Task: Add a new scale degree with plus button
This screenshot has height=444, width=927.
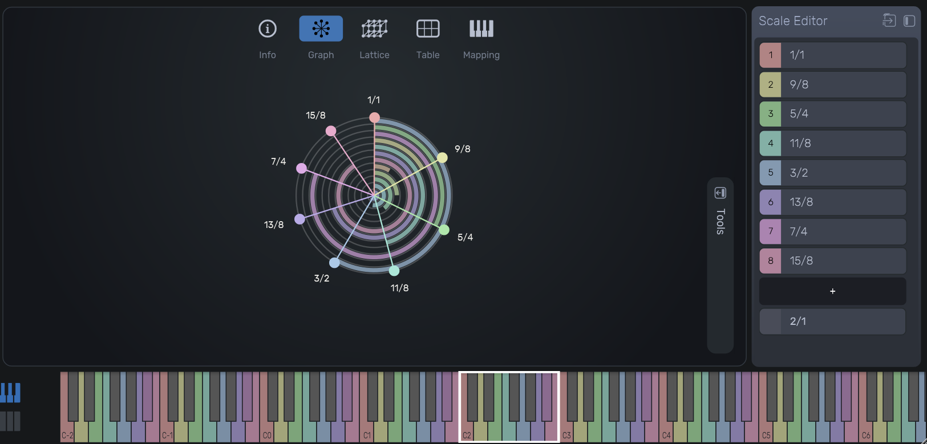Action: click(x=832, y=291)
